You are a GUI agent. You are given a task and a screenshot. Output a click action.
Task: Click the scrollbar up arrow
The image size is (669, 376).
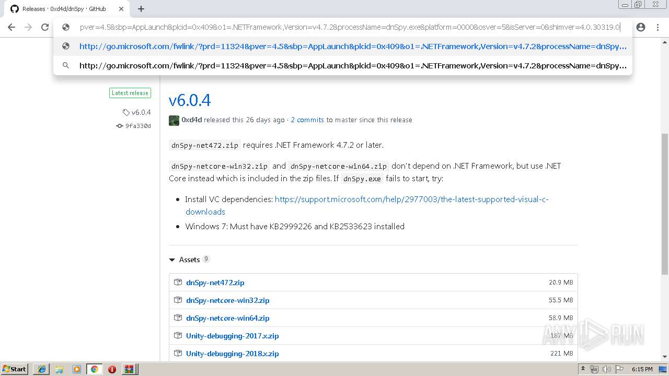click(665, 42)
